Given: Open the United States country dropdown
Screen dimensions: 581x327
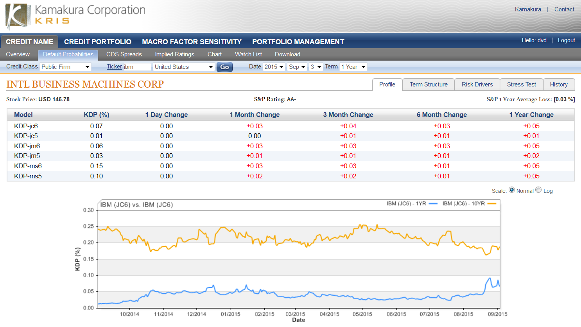Looking at the screenshot, I should tap(184, 67).
